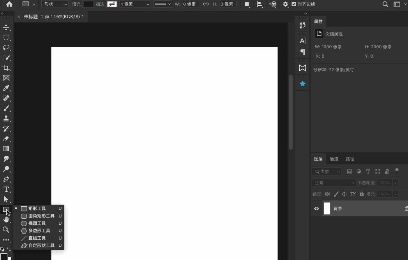Image resolution: width=408 pixels, height=260 pixels.
Task: Select the Horizontal Type tool
Action: [x=5, y=190]
